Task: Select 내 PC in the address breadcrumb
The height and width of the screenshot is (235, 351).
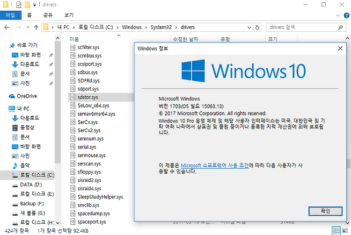Action: (x=63, y=27)
